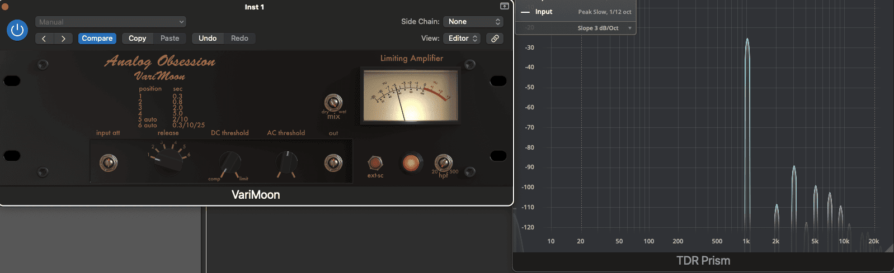Image resolution: width=894 pixels, height=273 pixels.
Task: Click the dry/wet mix knob
Action: (x=333, y=103)
